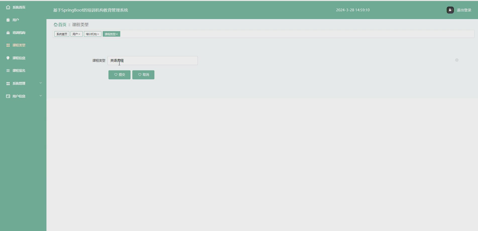Open the 系统管理 entry in sidebar
Screen dimensions: 478x231
click(19, 83)
